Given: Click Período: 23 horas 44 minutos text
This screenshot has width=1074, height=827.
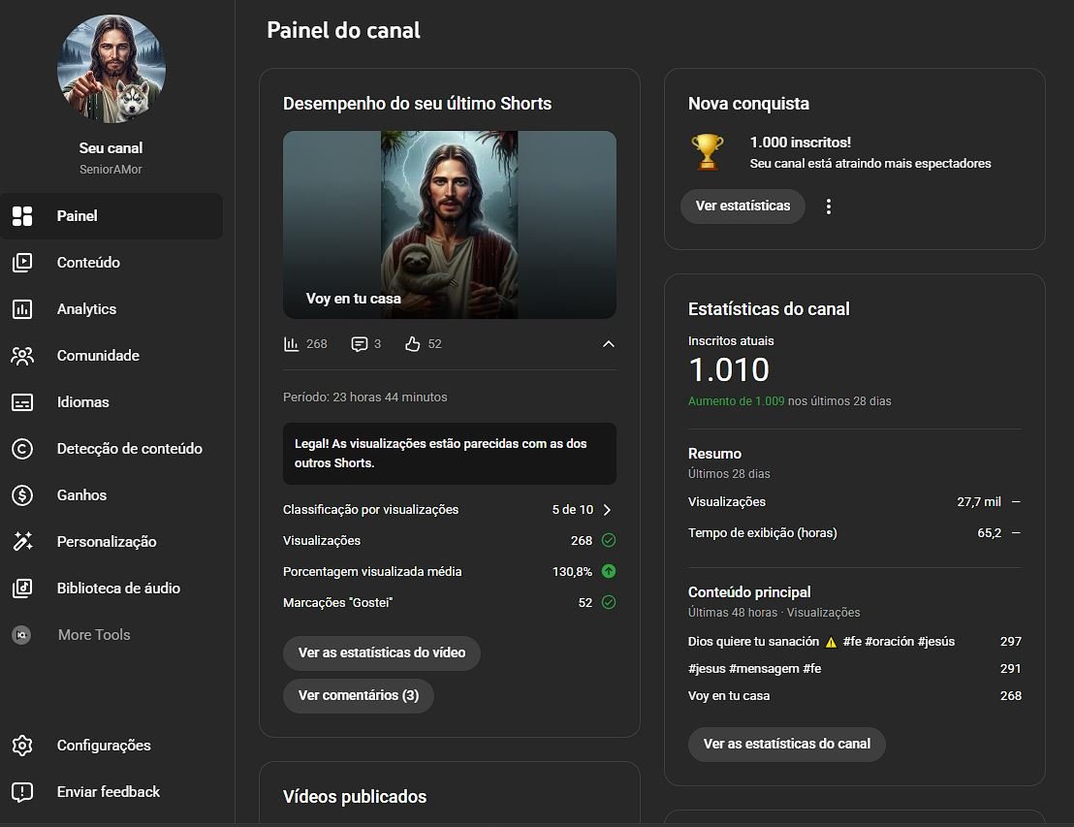Looking at the screenshot, I should 365,398.
